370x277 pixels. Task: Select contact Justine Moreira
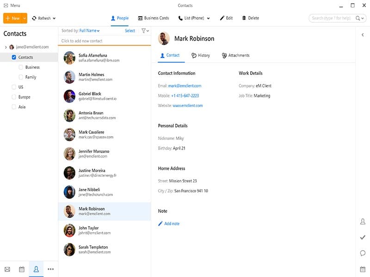tap(105, 173)
